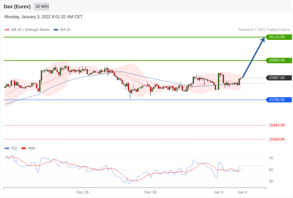Click the Jan 4 axis date

pos(242,192)
